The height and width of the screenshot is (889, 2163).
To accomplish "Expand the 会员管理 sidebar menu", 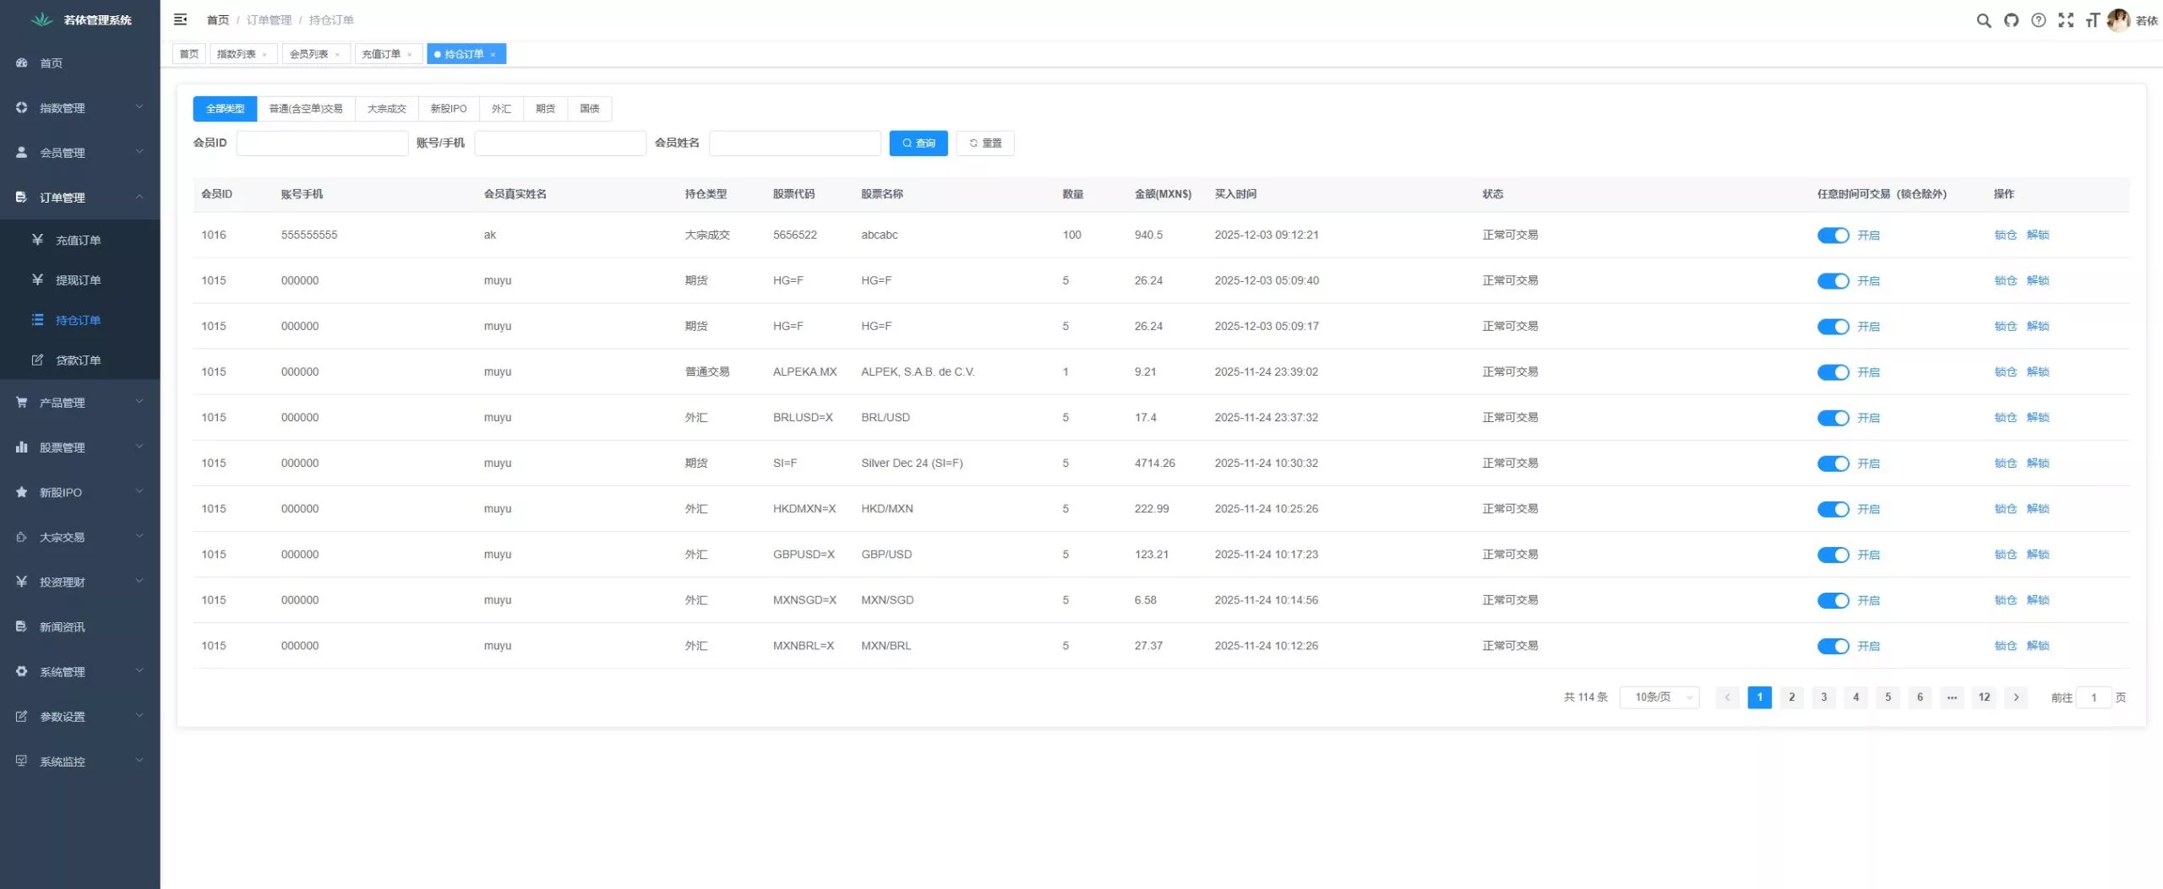I will click(x=79, y=153).
